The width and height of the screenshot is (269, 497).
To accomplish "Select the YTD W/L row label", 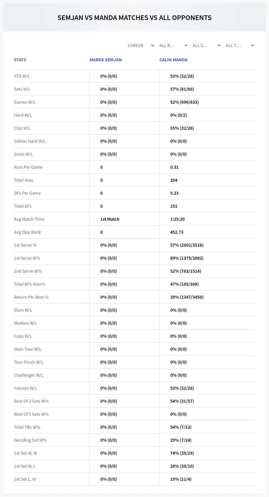I will click(22, 76).
